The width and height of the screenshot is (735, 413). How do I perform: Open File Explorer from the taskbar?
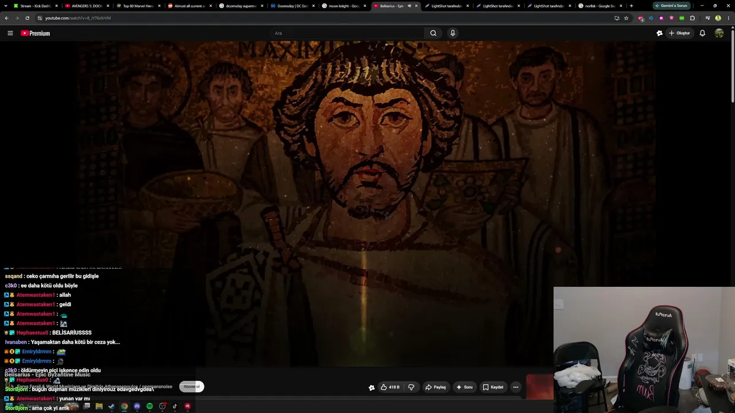(99, 407)
